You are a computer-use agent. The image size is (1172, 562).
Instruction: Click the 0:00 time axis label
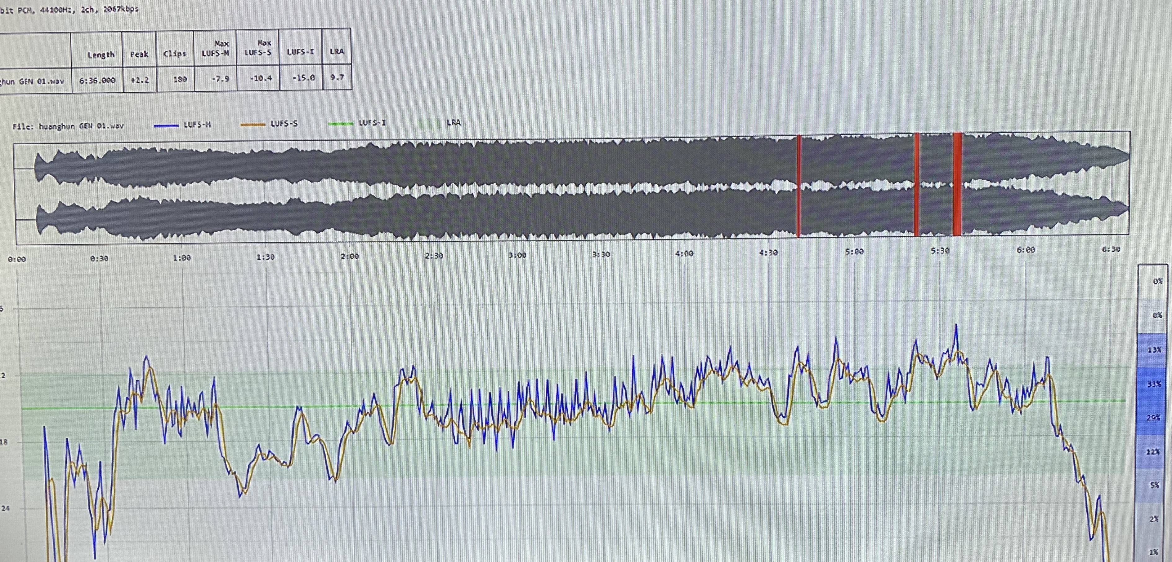17,259
